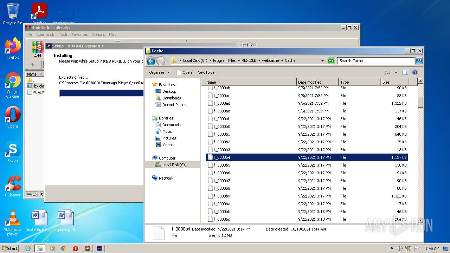Select file f_0000ad in the list
Viewport: 450px width, 253px height.
point(307,103)
